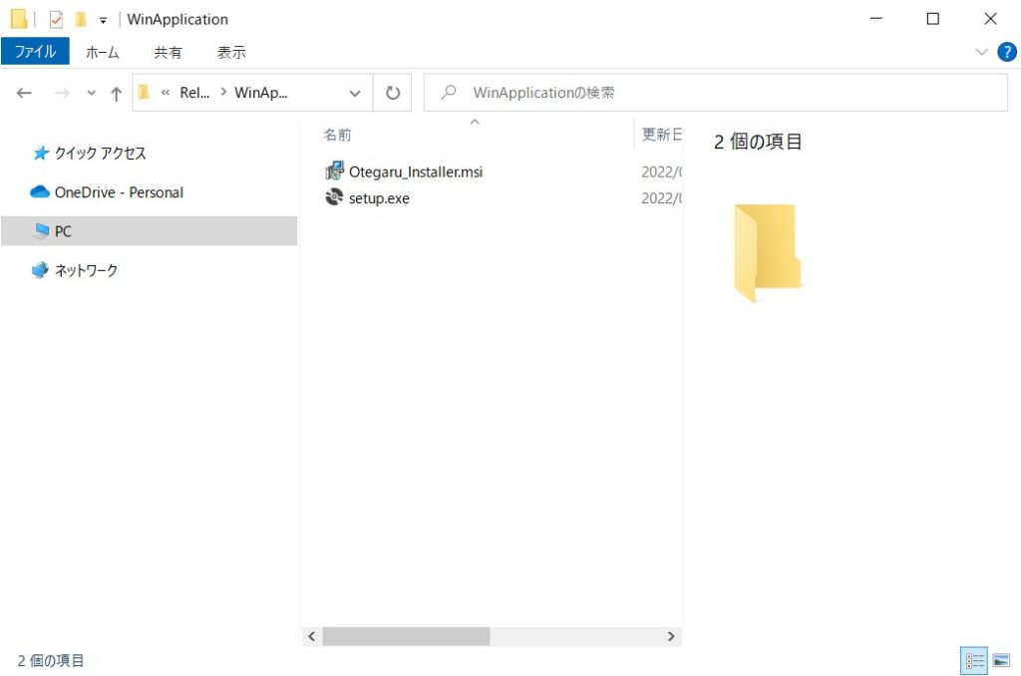Click the setup.exe file icon
Viewport: 1021px width, 676px height.
(x=334, y=198)
